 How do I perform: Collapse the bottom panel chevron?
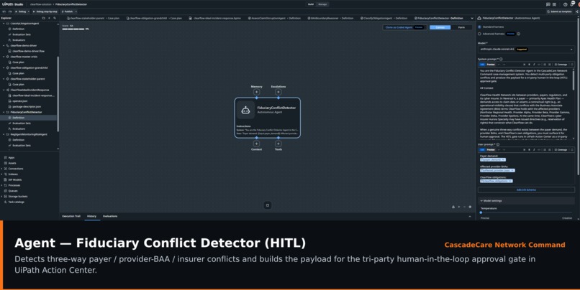470,216
